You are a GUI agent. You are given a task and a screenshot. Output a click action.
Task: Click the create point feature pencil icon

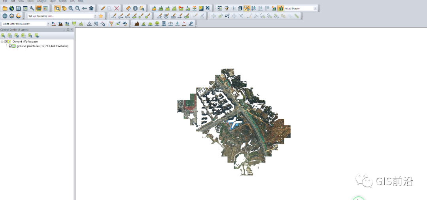(114, 16)
